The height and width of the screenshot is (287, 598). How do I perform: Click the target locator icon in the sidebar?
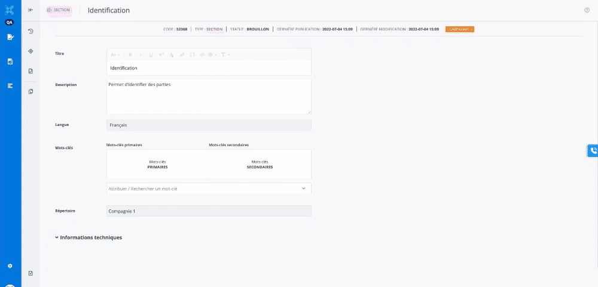pyautogui.click(x=30, y=51)
